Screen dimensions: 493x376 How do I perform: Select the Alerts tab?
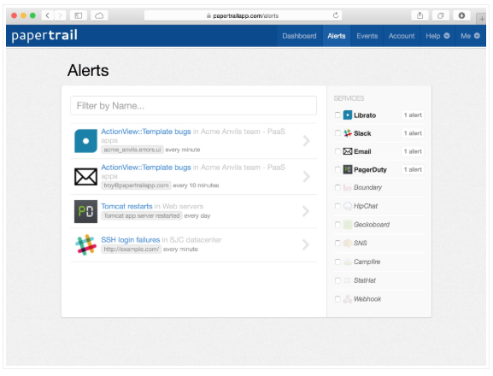[x=337, y=36]
